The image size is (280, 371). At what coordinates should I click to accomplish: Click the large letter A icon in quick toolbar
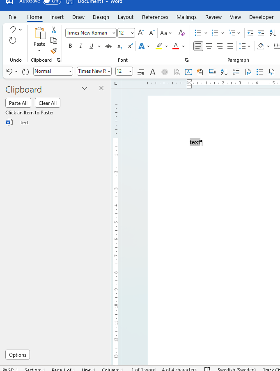coord(153,72)
